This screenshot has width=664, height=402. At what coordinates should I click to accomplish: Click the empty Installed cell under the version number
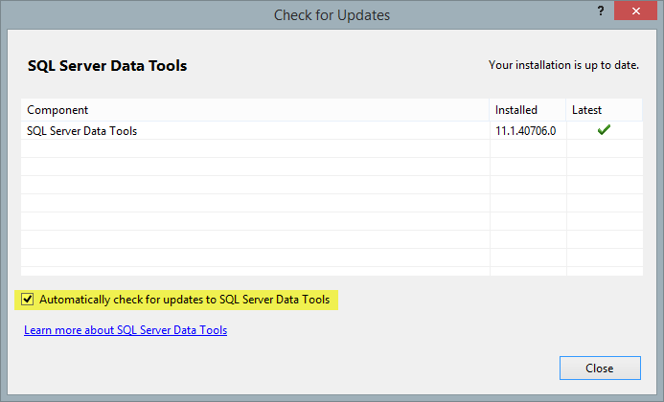click(x=528, y=148)
